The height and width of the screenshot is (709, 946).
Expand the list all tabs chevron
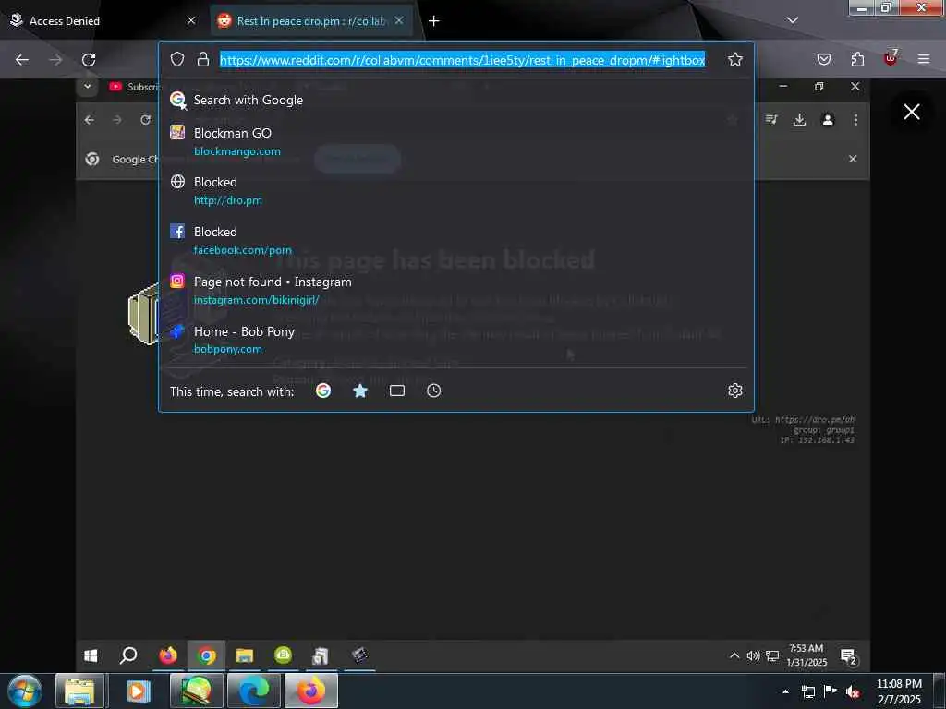coord(792,20)
